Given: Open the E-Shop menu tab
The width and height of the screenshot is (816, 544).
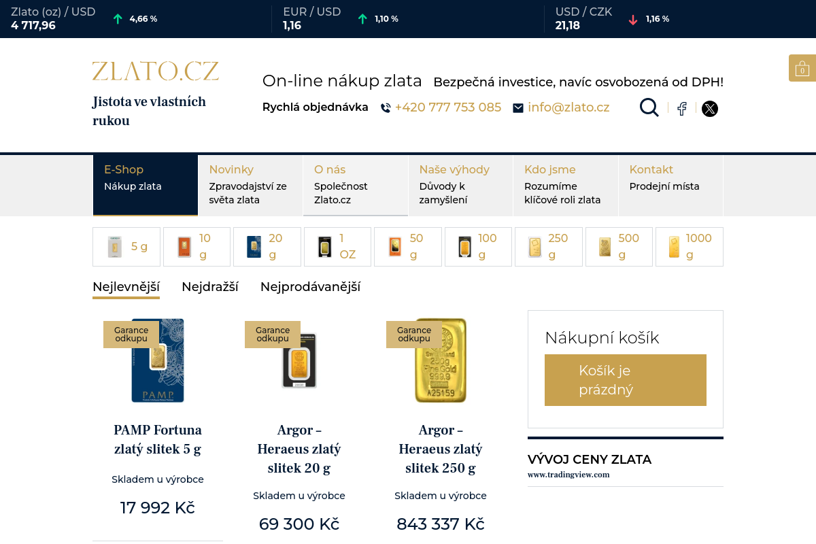Looking at the screenshot, I should click(146, 185).
